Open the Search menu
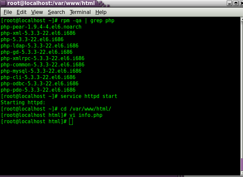This screenshot has height=177, width=243. [56, 12]
